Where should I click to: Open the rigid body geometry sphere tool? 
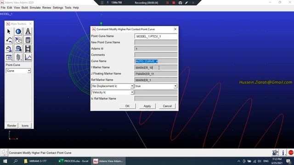click(x=18, y=32)
